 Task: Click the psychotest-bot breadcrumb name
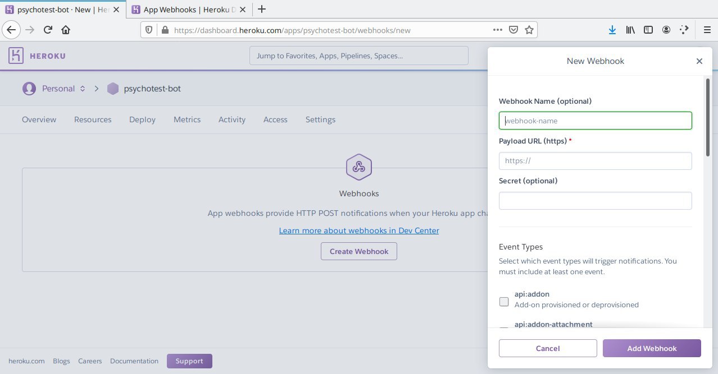coord(152,89)
